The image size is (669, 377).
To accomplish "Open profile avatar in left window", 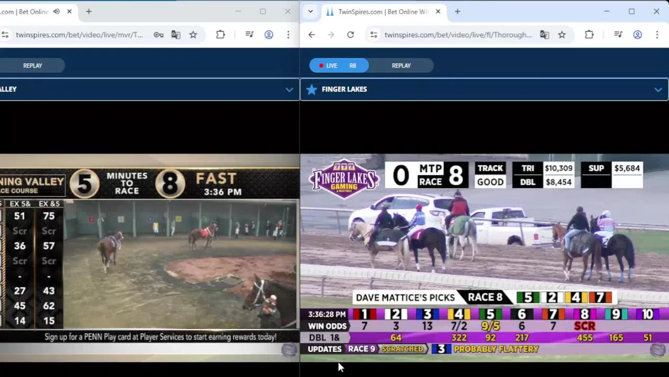I will coord(269,35).
